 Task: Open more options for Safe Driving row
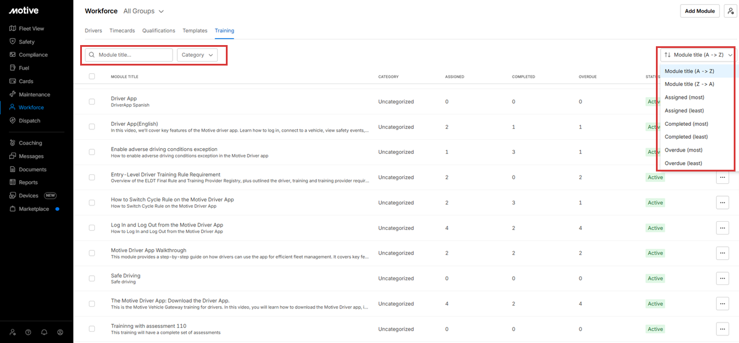[722, 279]
